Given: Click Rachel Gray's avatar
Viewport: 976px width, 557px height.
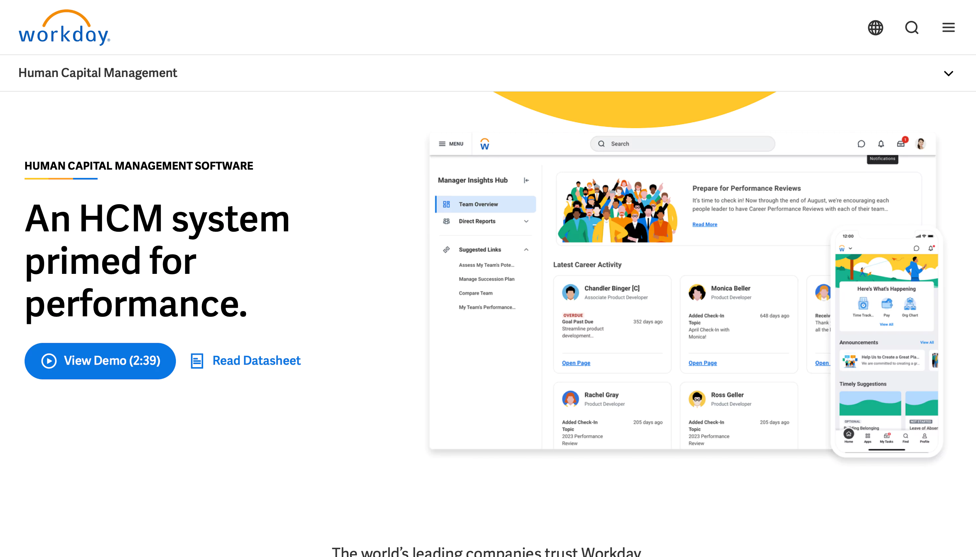Looking at the screenshot, I should (570, 399).
